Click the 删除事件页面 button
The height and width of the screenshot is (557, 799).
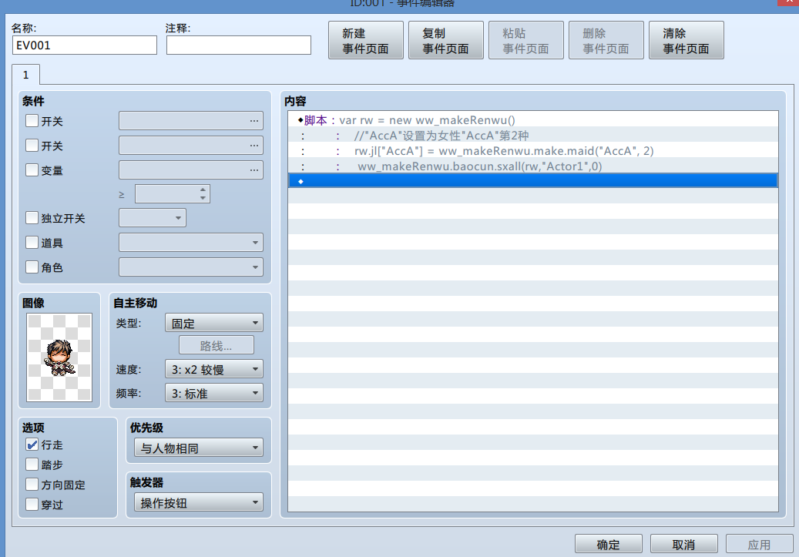606,40
